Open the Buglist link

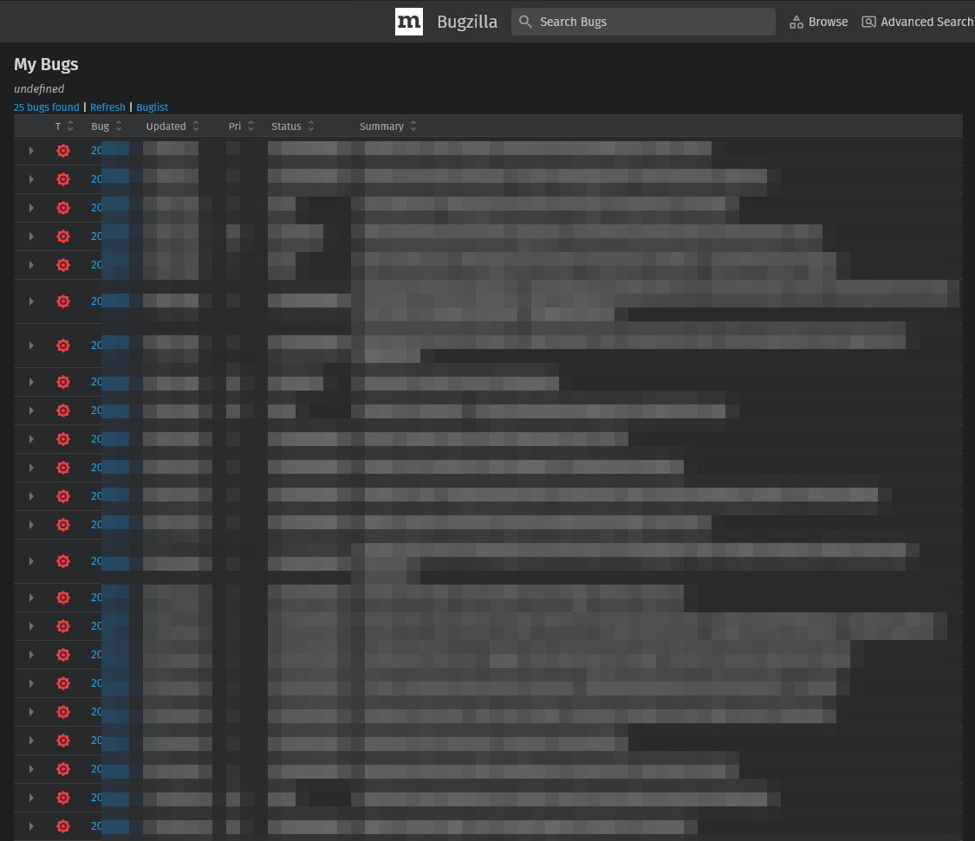152,107
